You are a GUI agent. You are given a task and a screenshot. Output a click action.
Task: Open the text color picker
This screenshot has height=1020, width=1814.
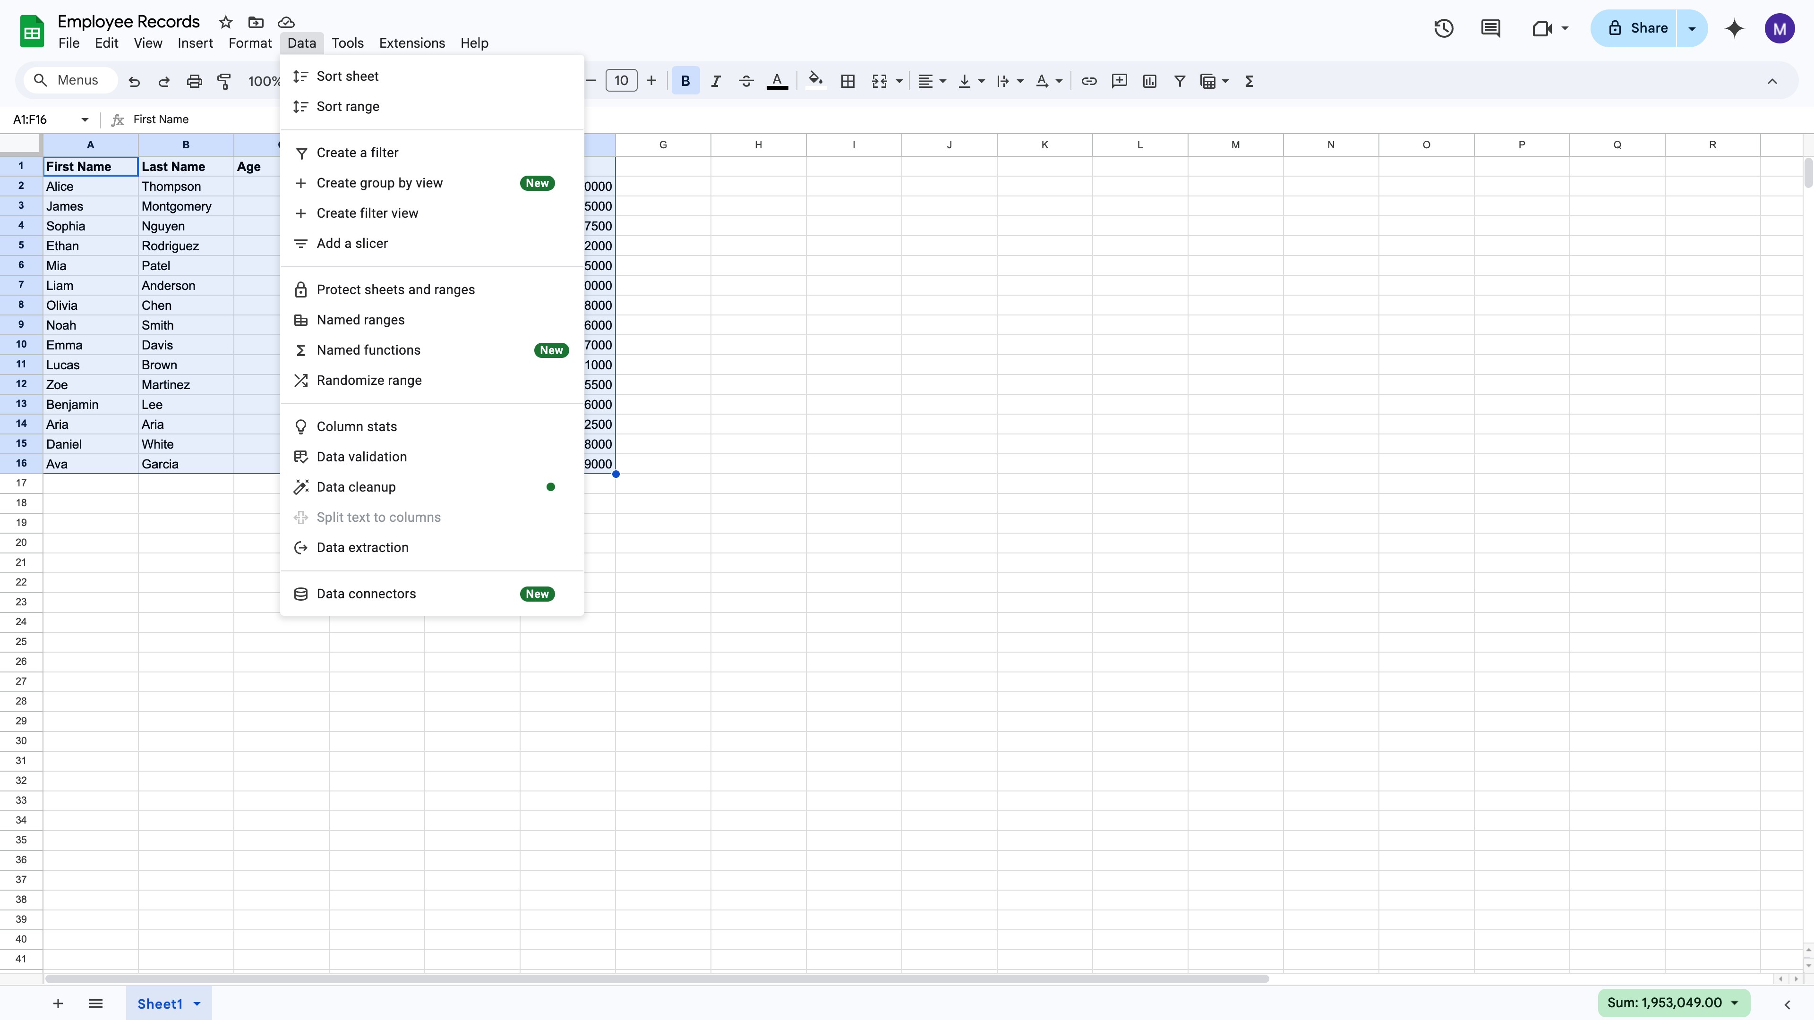click(x=777, y=82)
